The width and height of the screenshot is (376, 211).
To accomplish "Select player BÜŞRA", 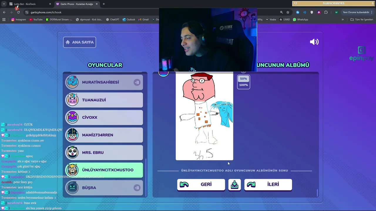I will 104,188.
